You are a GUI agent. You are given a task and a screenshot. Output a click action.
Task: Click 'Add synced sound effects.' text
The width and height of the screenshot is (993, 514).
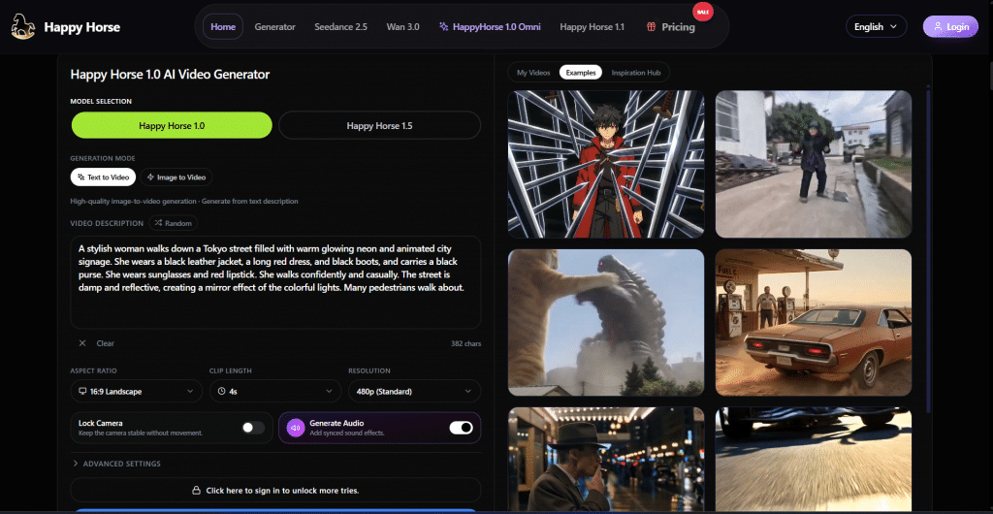pyautogui.click(x=347, y=433)
